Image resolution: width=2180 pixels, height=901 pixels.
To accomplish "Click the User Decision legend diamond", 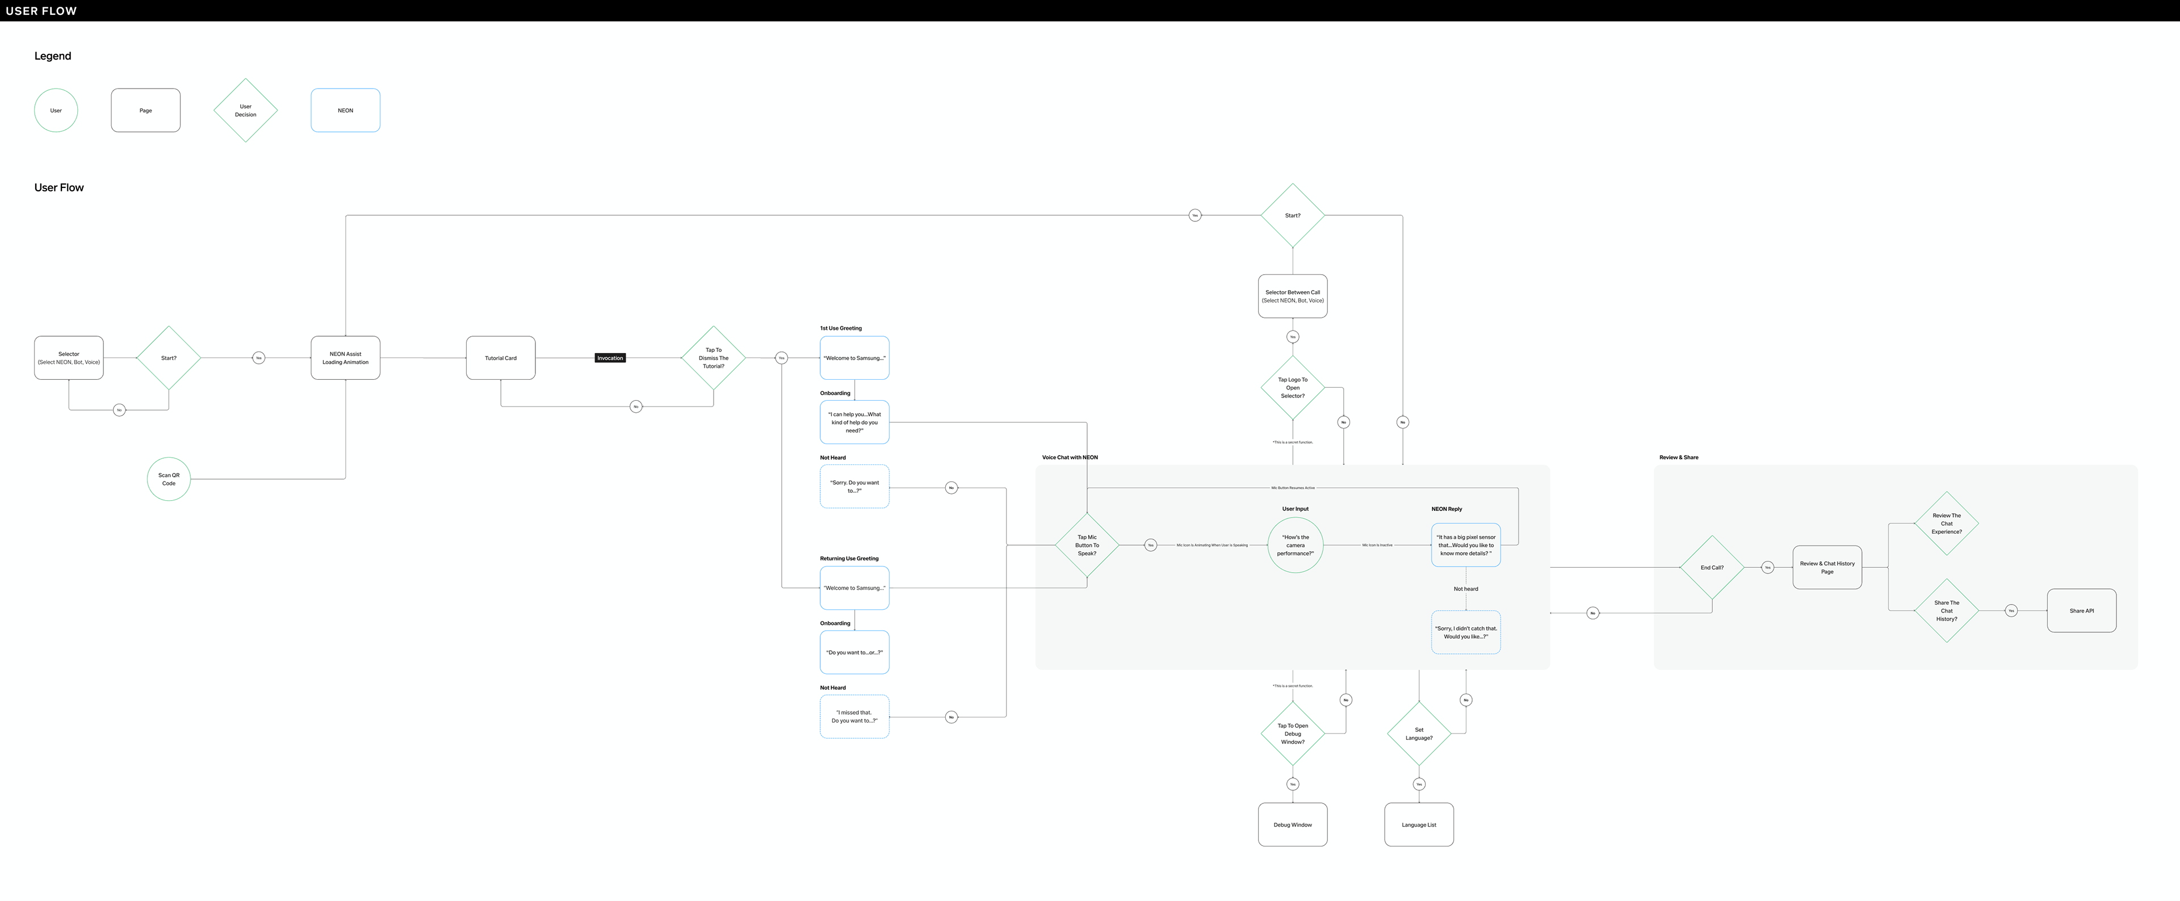I will click(x=245, y=110).
